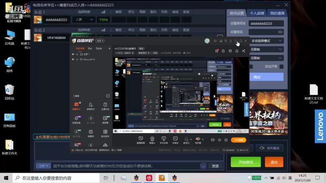
Task: Switch to 个人战绩 tab
Action: [x=257, y=13]
